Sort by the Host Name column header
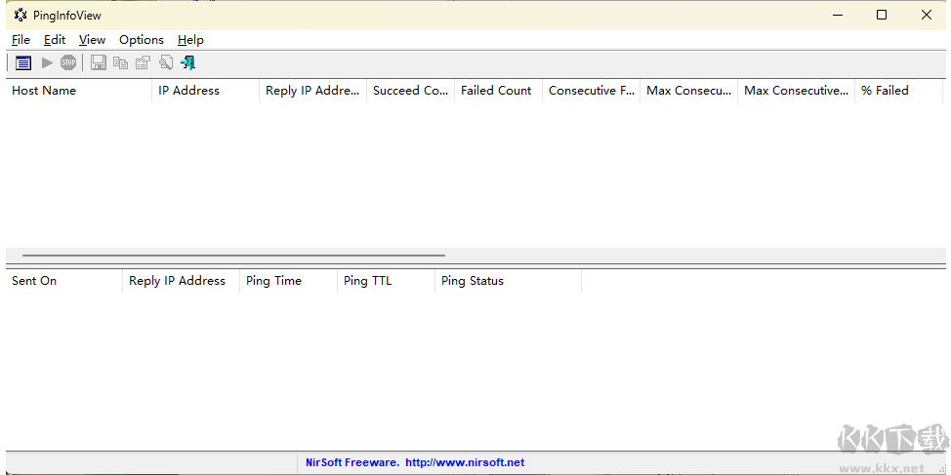The height and width of the screenshot is (475, 951). click(x=44, y=91)
